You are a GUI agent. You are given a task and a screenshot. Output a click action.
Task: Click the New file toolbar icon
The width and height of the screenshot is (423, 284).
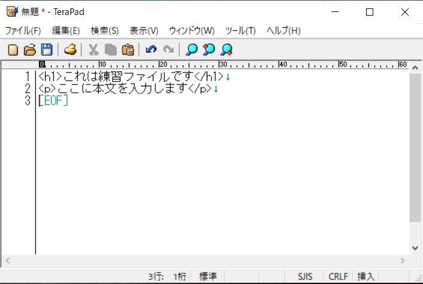13,50
